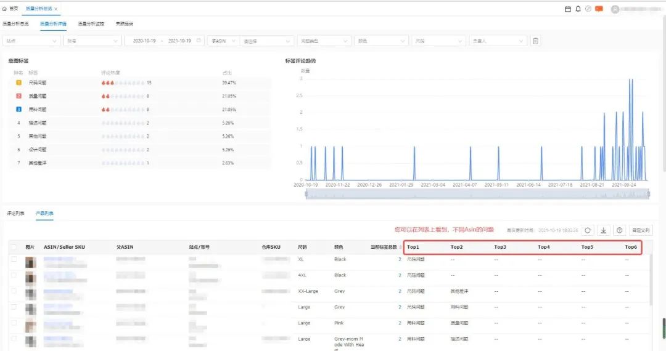Toggle the select-all checkbox in table header
This screenshot has width=666, height=351.
point(14,248)
